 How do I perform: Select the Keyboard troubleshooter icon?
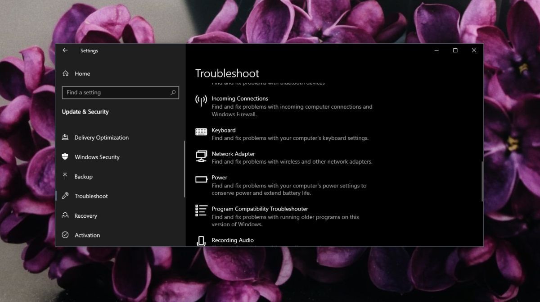coord(201,131)
